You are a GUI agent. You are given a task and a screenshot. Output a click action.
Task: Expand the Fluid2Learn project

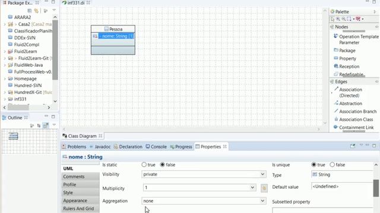[x=5, y=51]
